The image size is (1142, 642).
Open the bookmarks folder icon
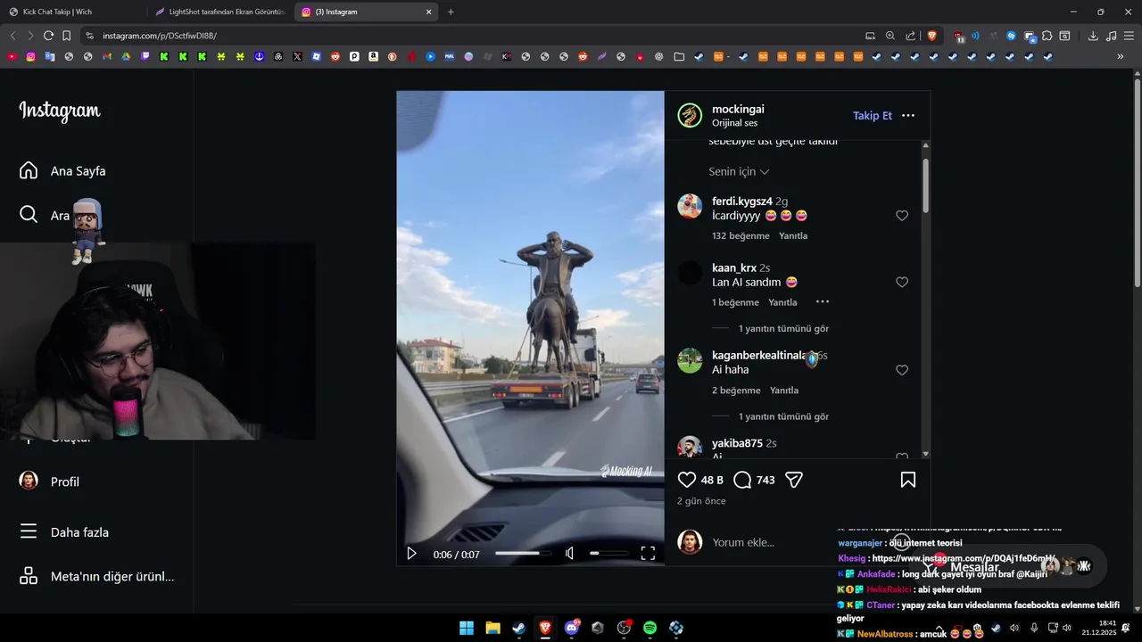679,56
